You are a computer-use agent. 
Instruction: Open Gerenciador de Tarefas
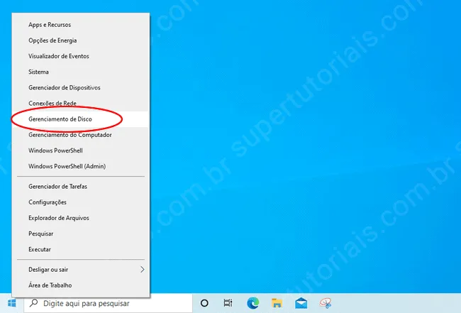[x=81, y=187]
